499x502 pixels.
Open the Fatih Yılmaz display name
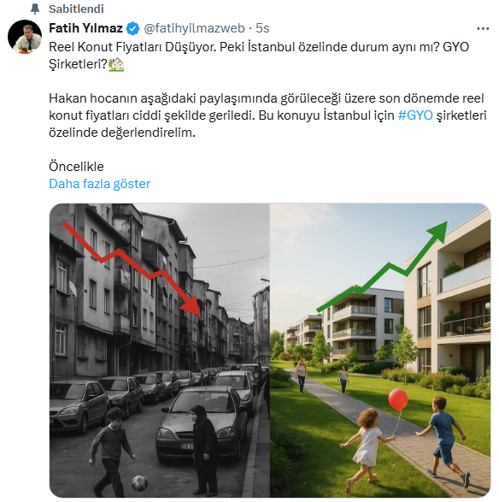pyautogui.click(x=85, y=28)
